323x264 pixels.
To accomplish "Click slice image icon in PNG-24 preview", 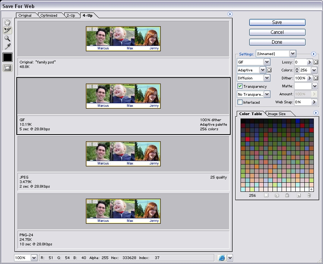I will pyautogui.click(x=95, y=202).
